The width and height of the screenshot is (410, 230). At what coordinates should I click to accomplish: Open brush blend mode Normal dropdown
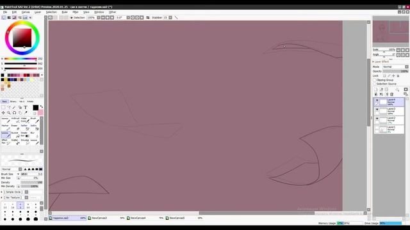click(x=12, y=169)
